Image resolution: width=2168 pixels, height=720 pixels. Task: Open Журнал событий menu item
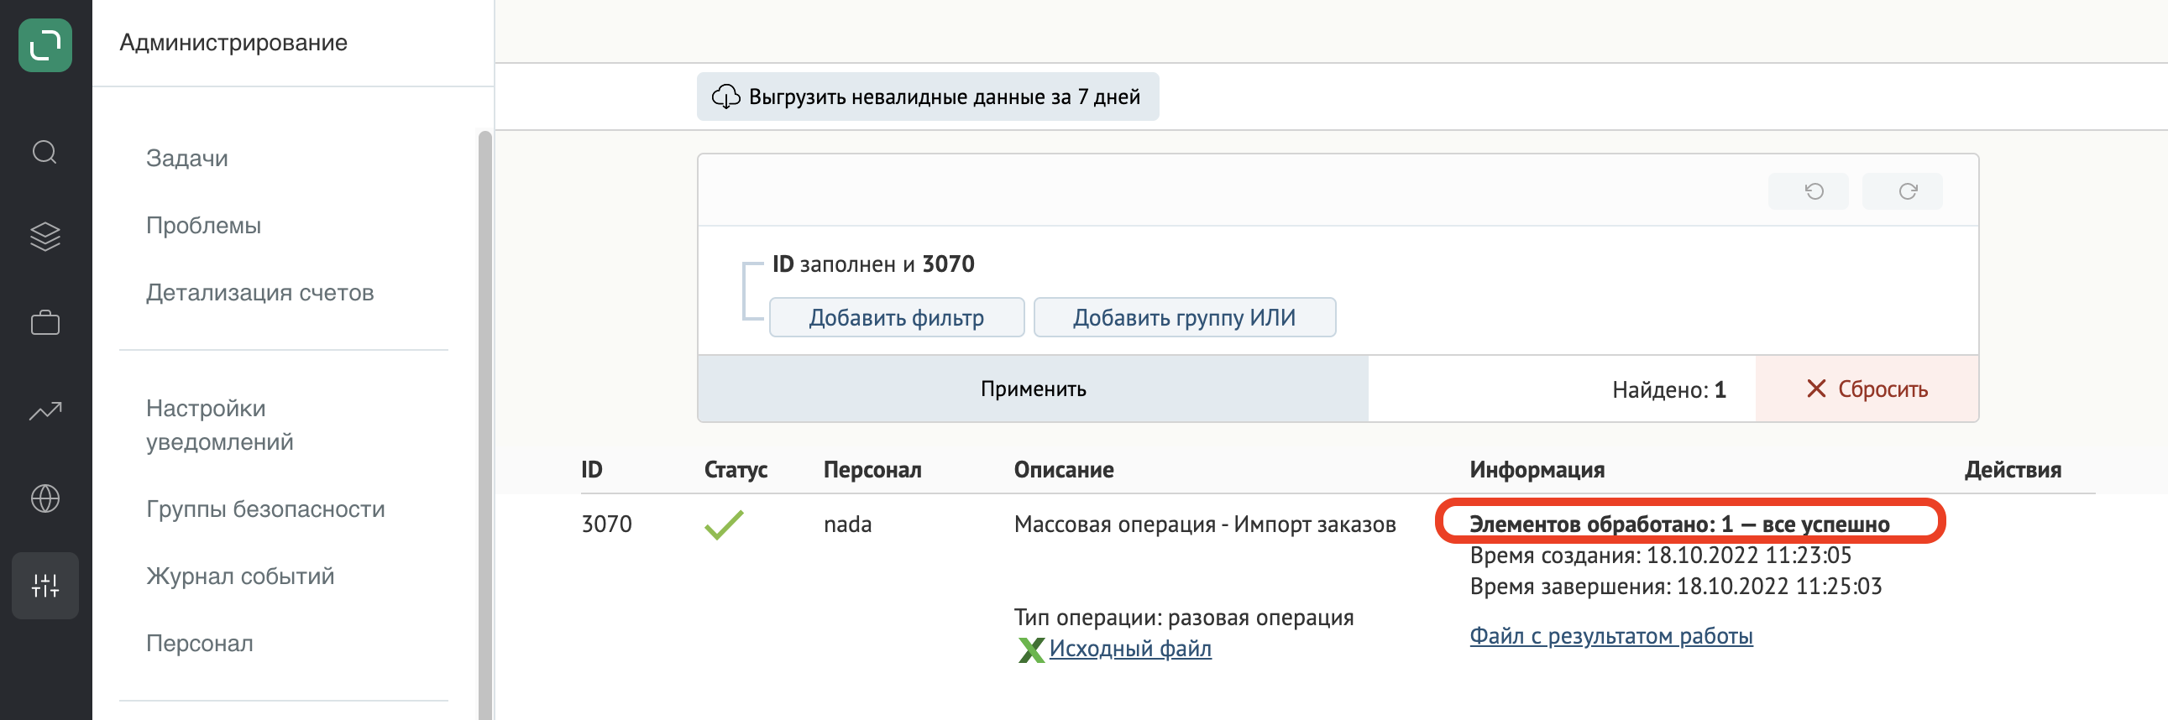point(241,577)
